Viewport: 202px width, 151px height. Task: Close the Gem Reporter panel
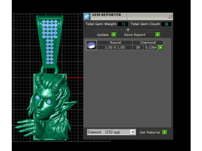coord(170,16)
